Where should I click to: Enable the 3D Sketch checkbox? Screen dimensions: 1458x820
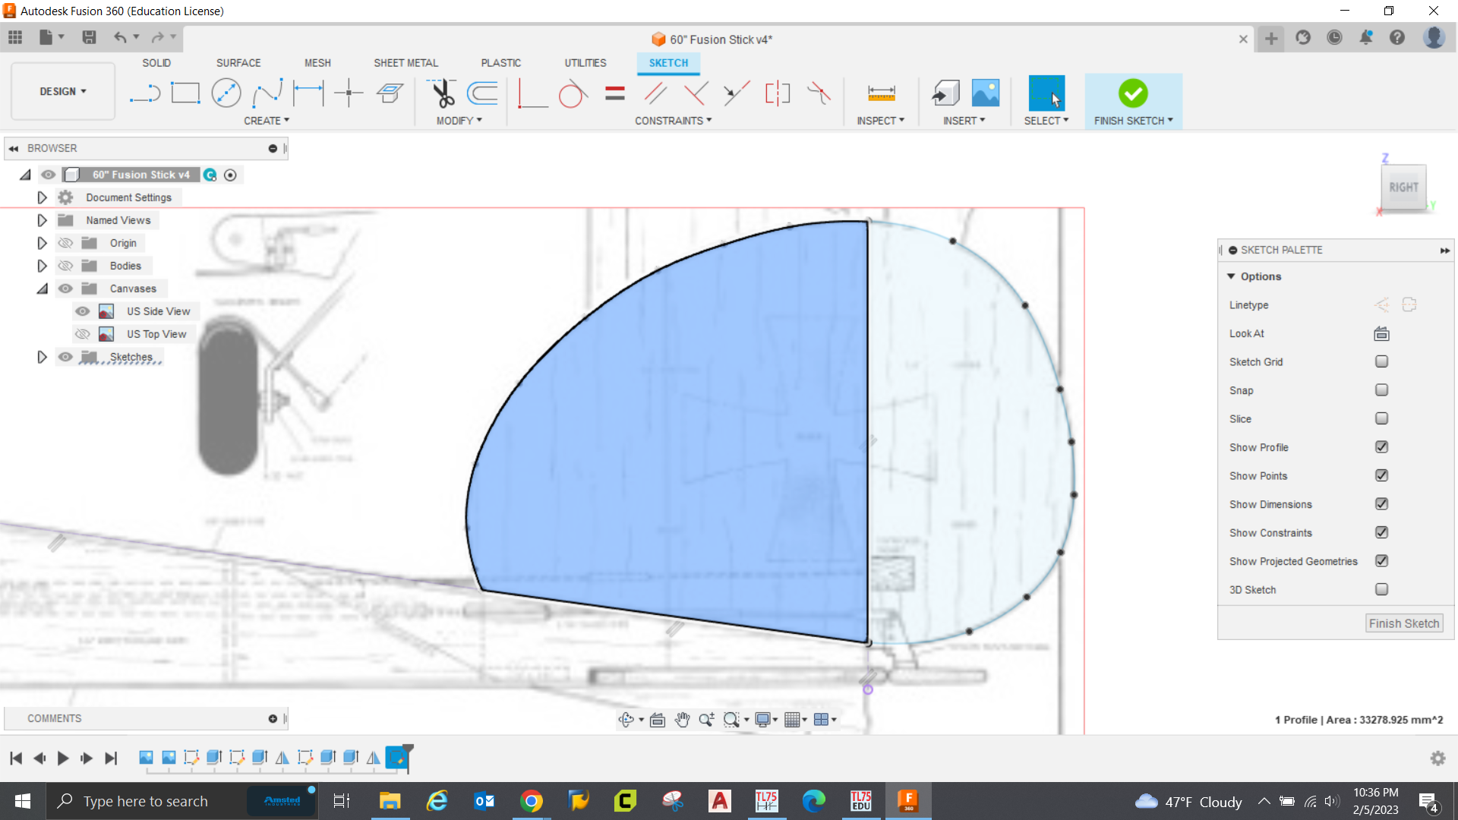pyautogui.click(x=1381, y=589)
